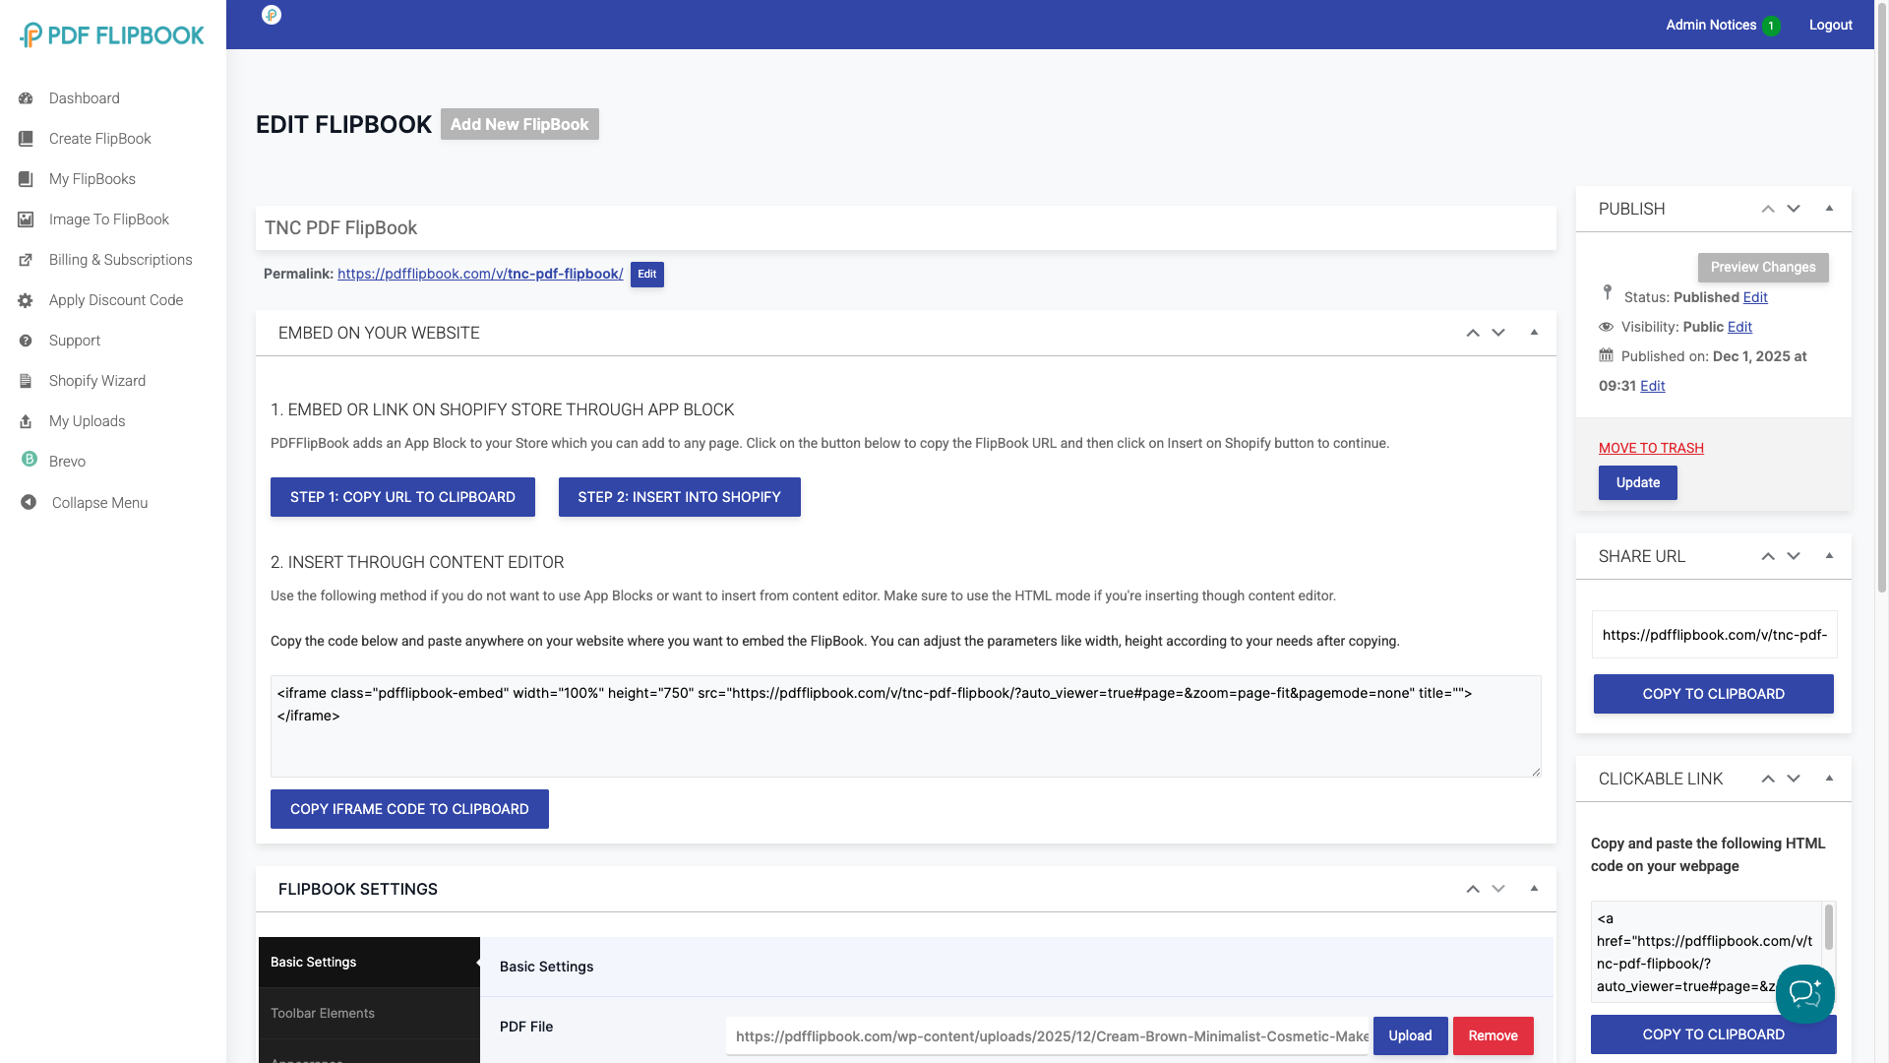Click the Image To FlipBook picture icon
This screenshot has height=1063, width=1889.
[26, 219]
